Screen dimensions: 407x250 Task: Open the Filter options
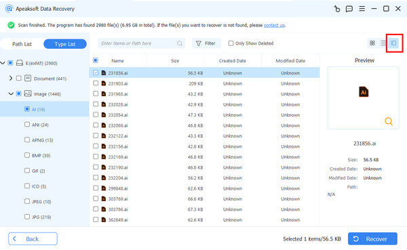click(206, 43)
